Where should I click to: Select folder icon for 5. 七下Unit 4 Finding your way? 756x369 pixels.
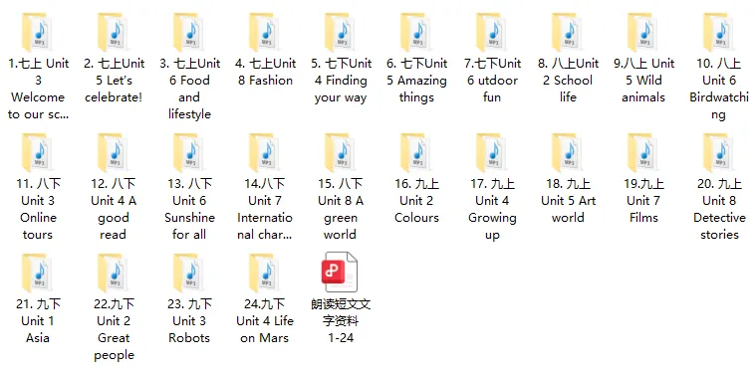pos(341,32)
